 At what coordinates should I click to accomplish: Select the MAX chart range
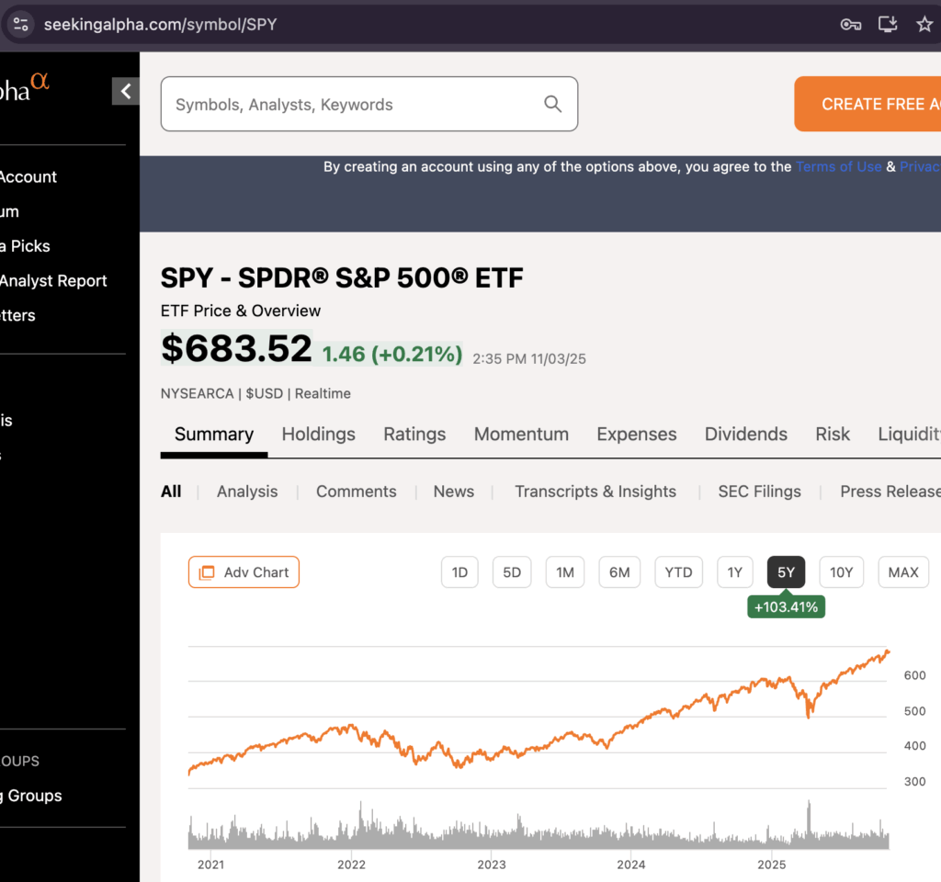[x=902, y=572]
